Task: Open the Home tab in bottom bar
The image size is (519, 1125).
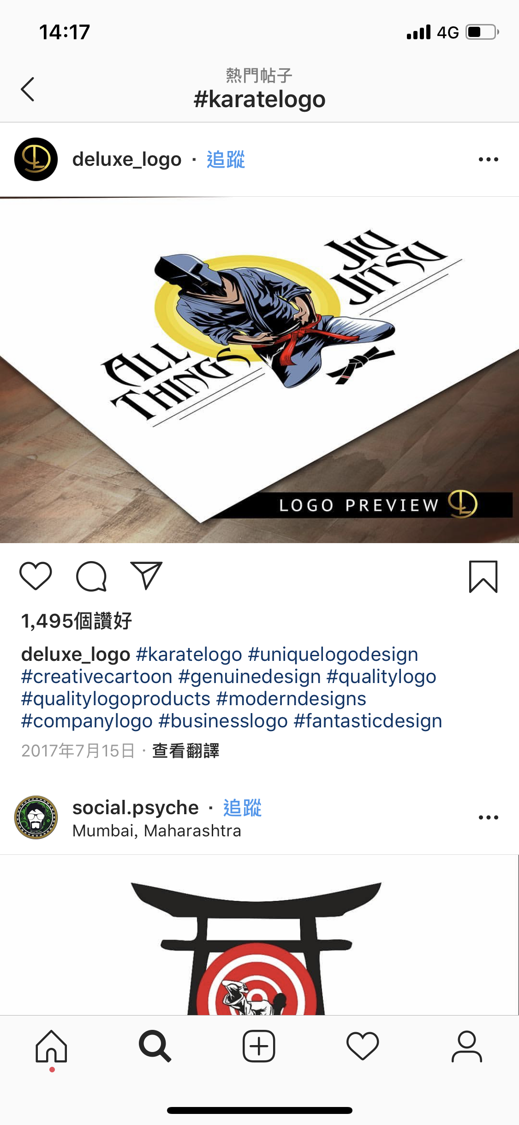Action: click(x=52, y=1046)
